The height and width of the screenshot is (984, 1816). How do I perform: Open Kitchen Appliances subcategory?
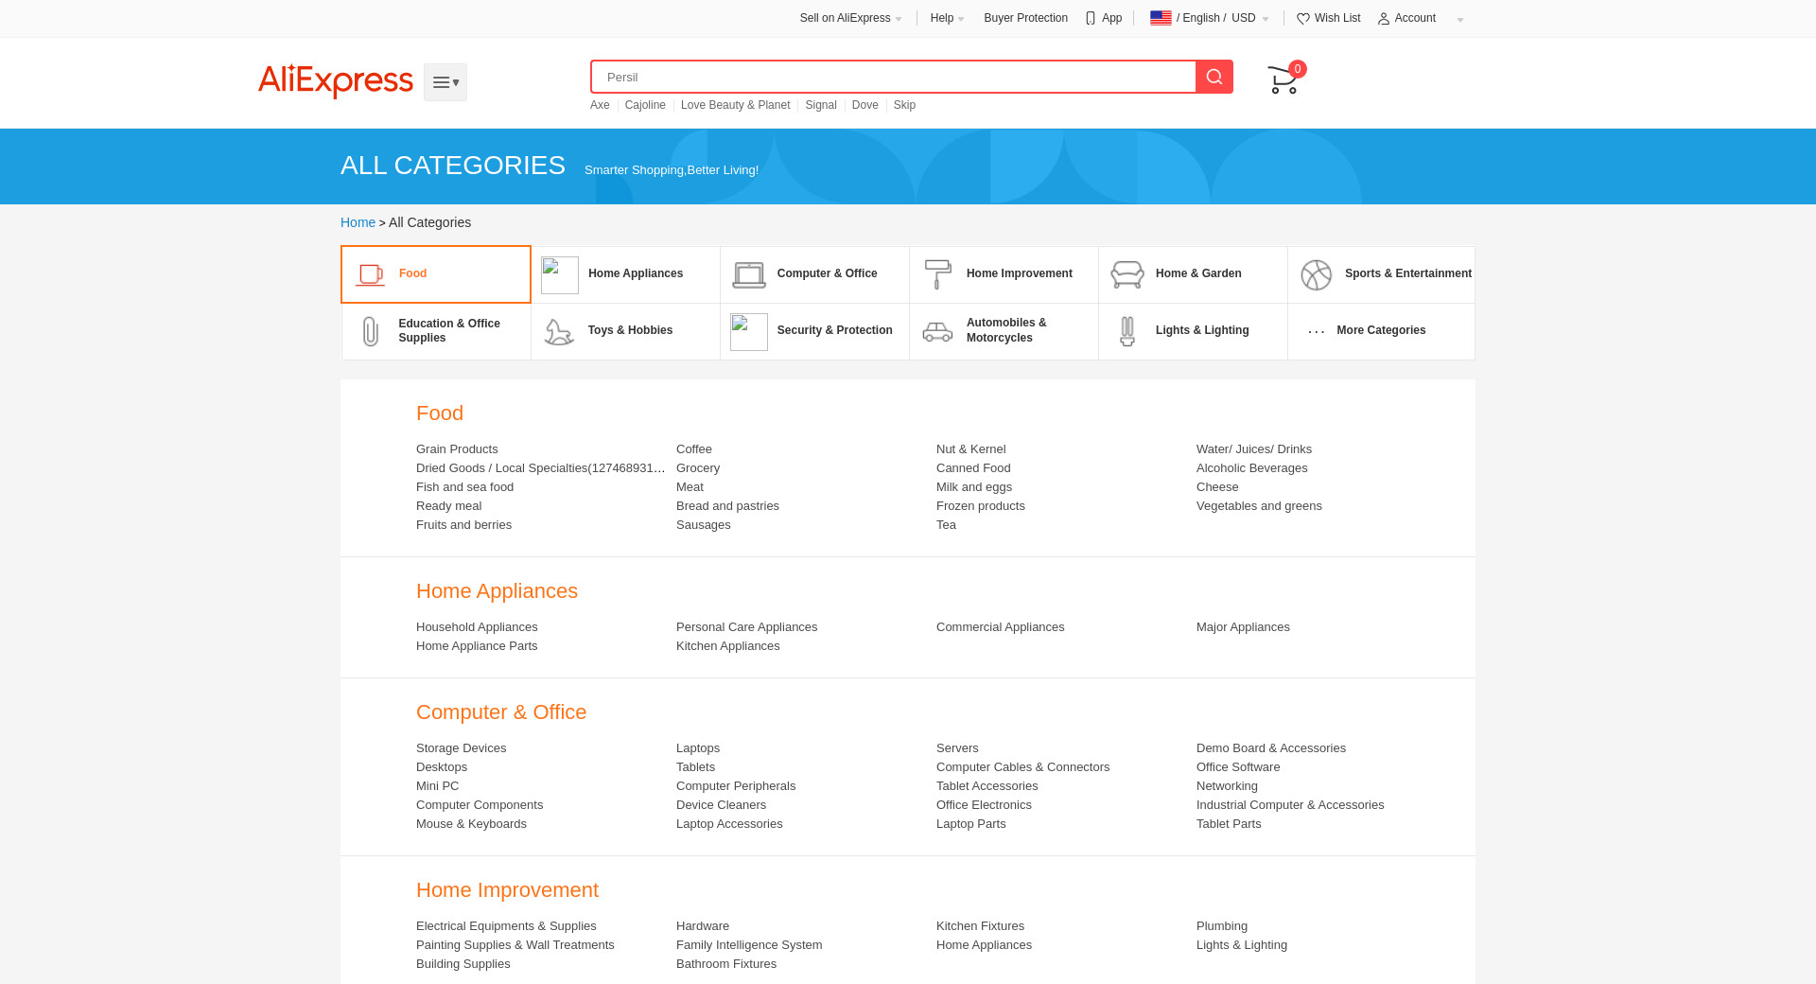(728, 646)
